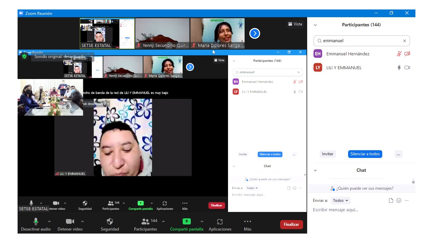Click the Invitar button in right panel

(327, 154)
